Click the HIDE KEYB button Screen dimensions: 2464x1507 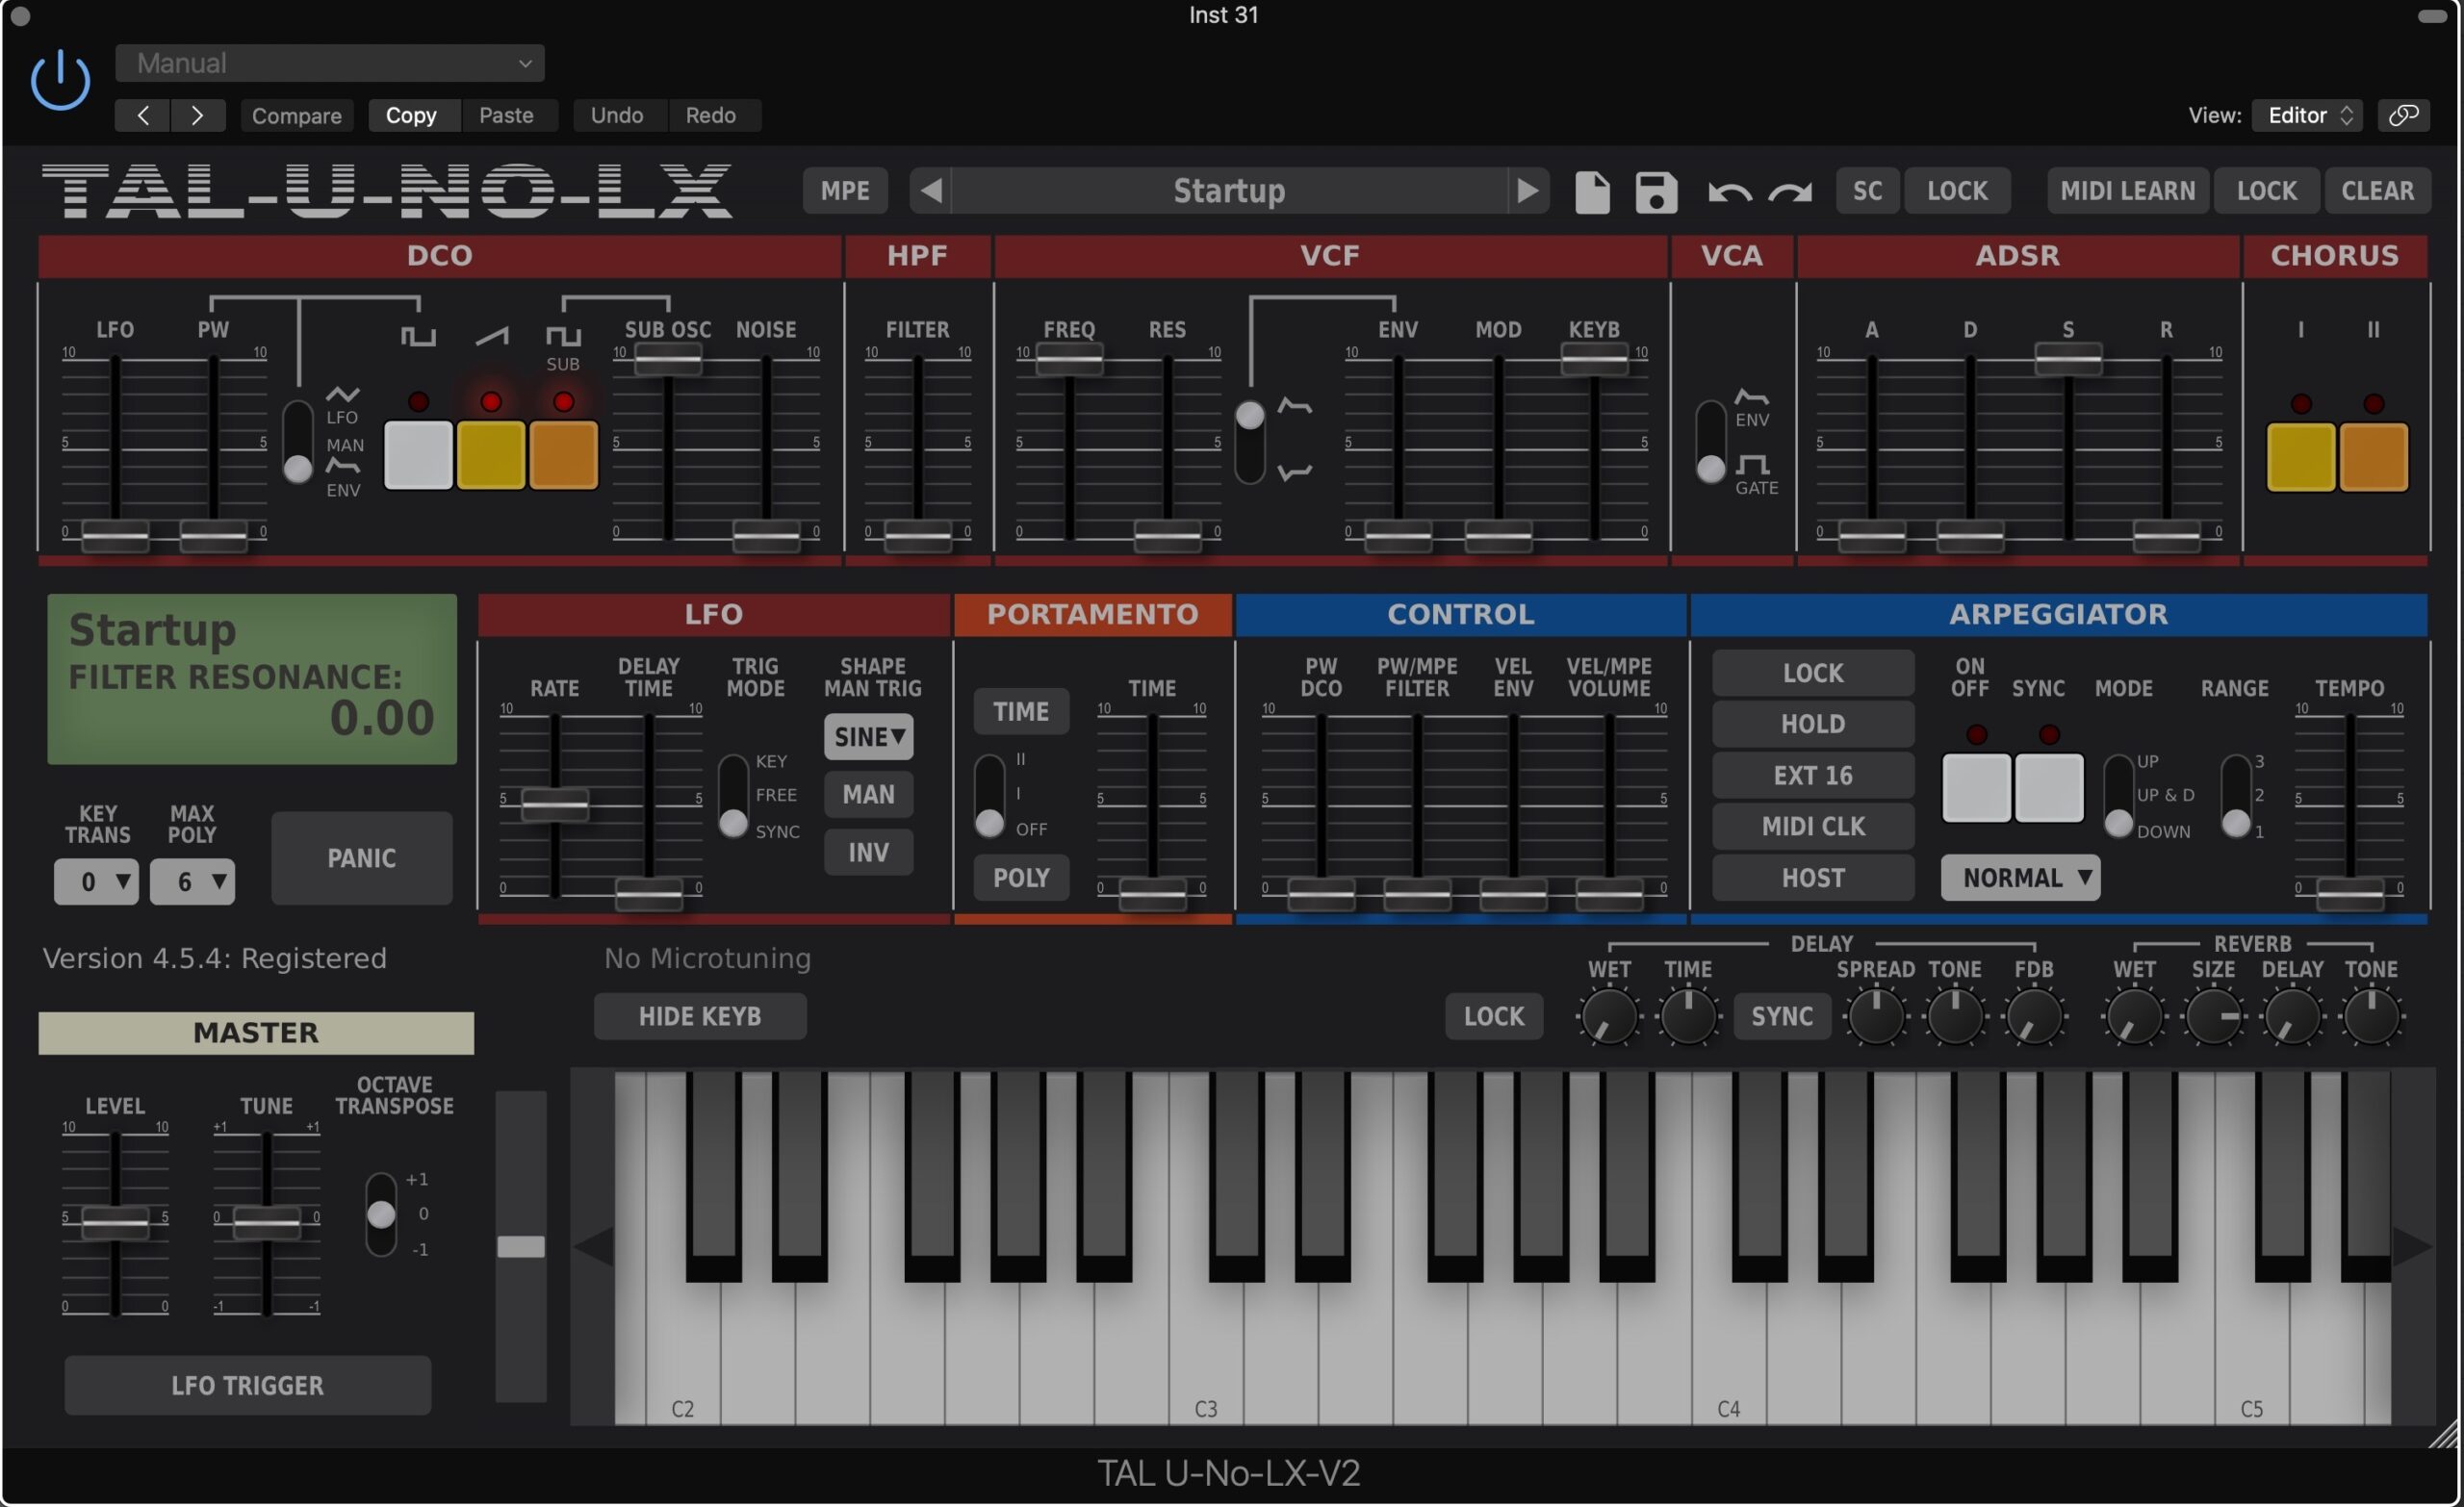(699, 1016)
